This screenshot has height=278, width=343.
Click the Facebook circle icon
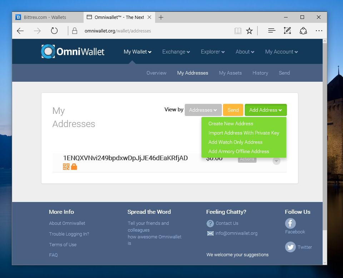290,223
